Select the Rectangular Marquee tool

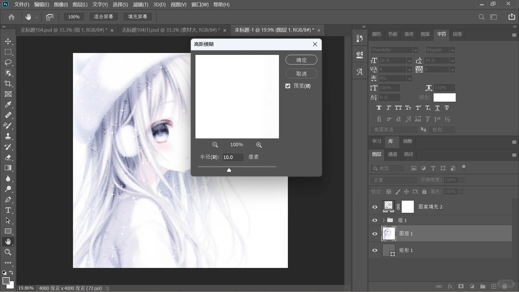[x=8, y=52]
